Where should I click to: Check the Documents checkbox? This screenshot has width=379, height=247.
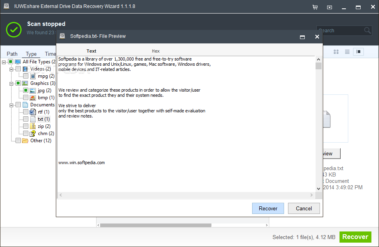[x=18, y=104]
